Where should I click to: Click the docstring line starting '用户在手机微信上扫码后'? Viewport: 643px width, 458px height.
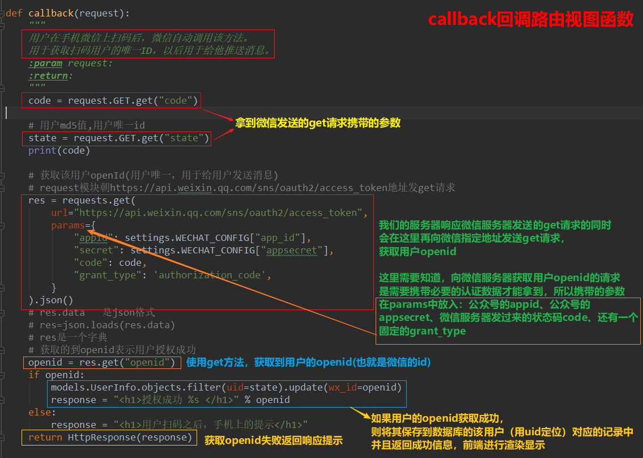pyautogui.click(x=139, y=38)
